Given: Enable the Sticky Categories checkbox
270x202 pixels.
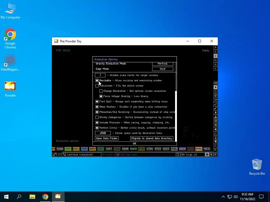Looking at the screenshot, I should tap(97, 117).
